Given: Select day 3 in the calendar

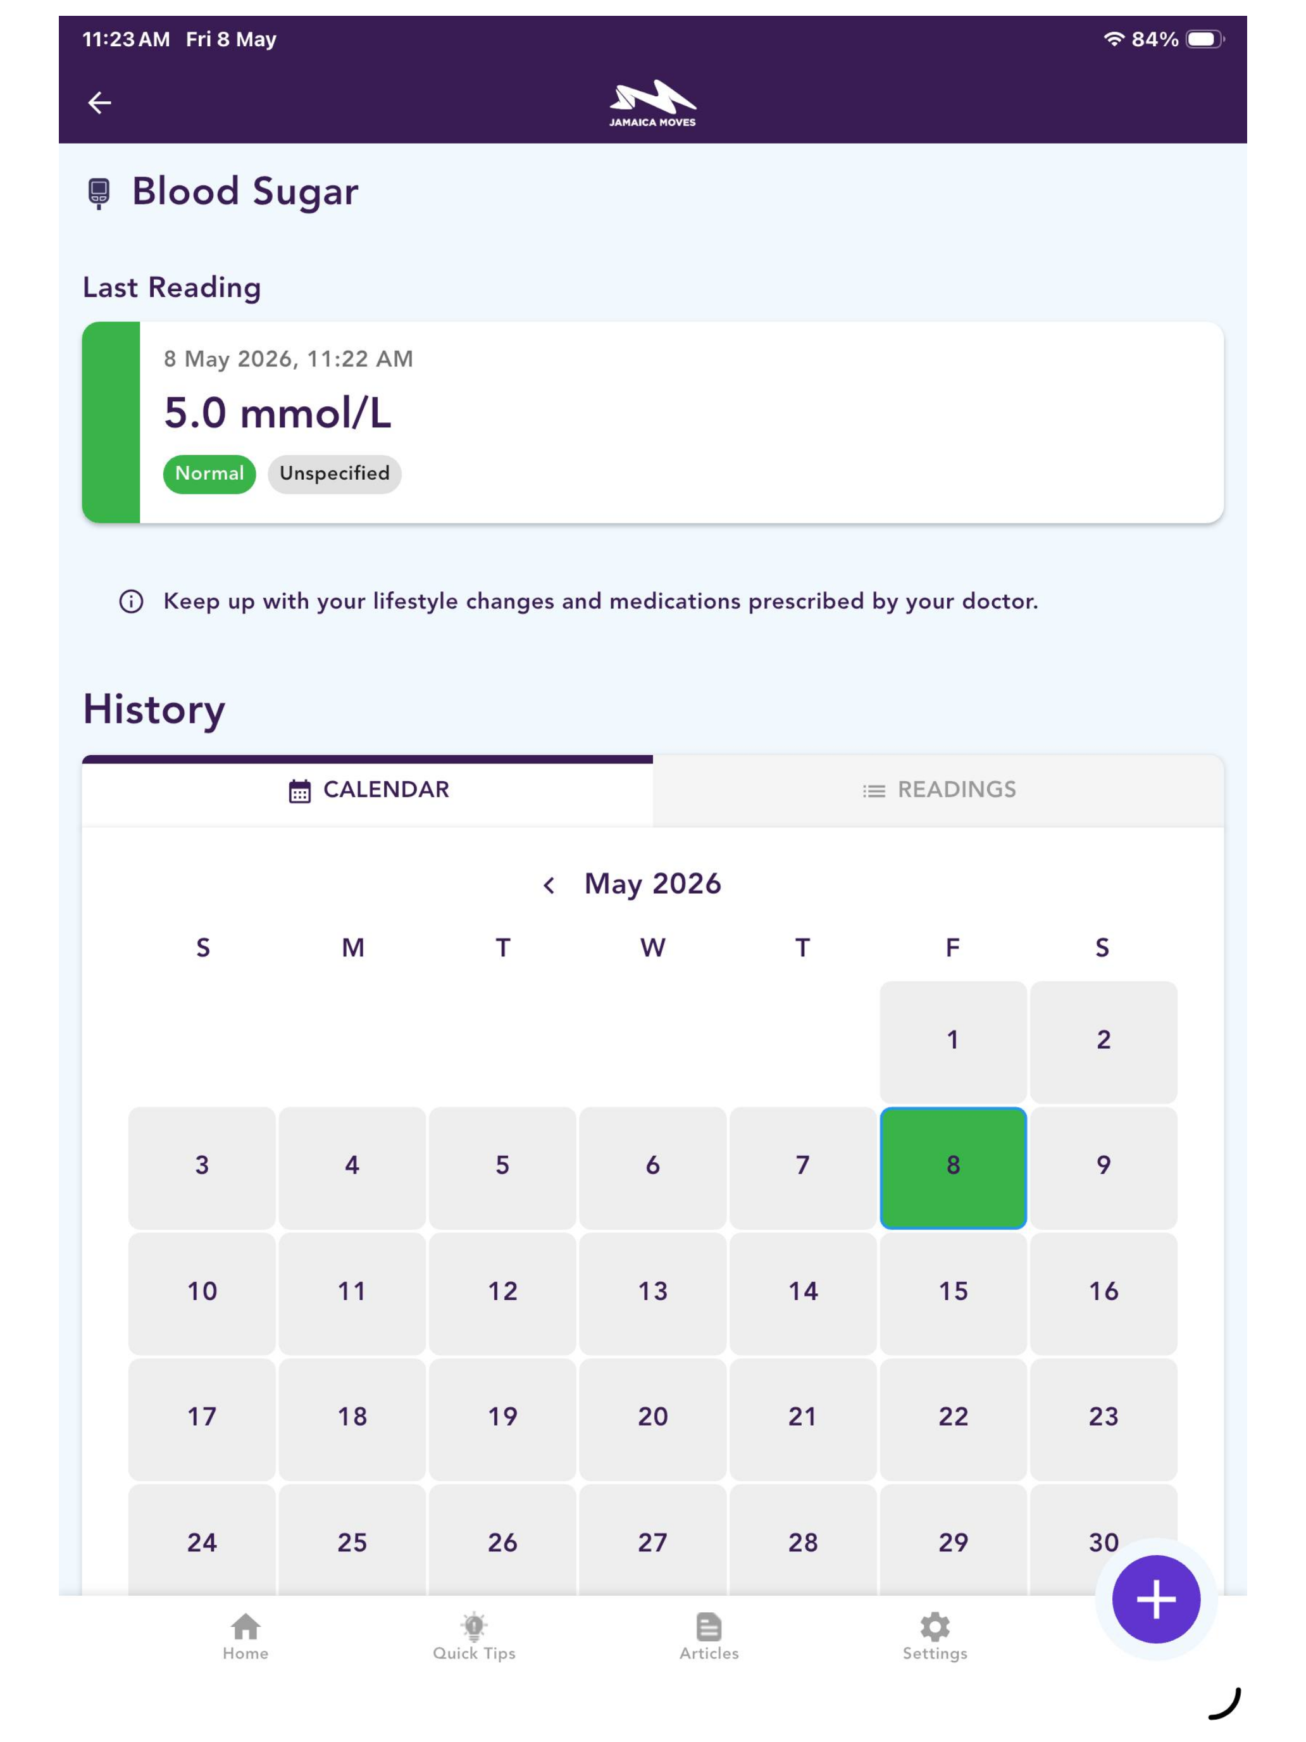Looking at the screenshot, I should (202, 1168).
